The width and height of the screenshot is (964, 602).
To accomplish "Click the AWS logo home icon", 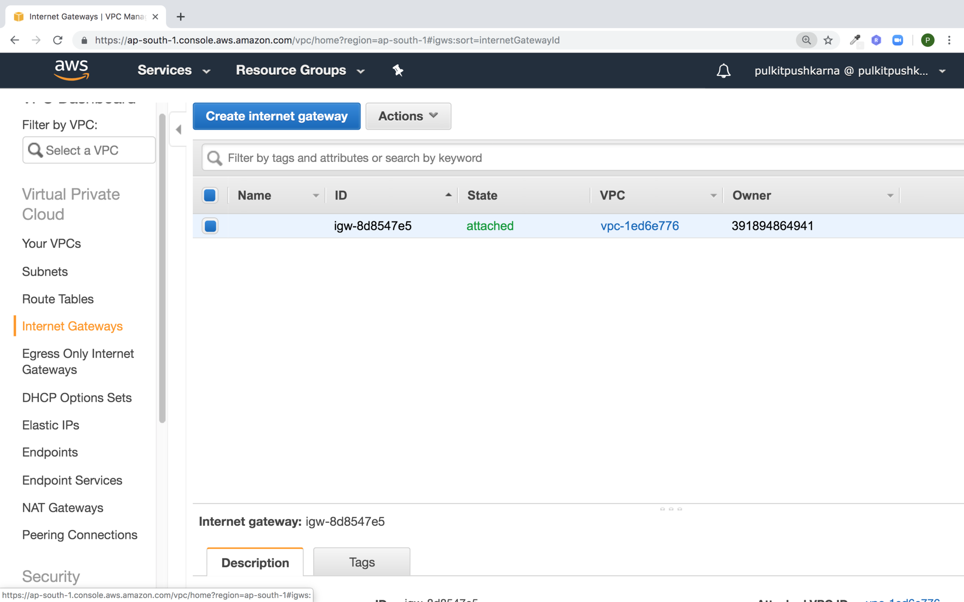I will 71,70.
